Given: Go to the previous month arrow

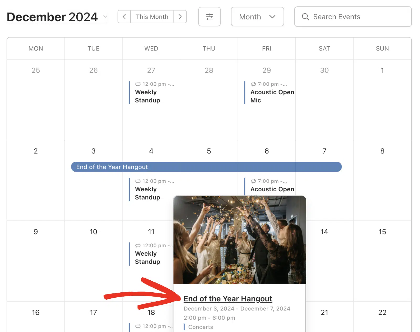Looking at the screenshot, I should [x=124, y=17].
